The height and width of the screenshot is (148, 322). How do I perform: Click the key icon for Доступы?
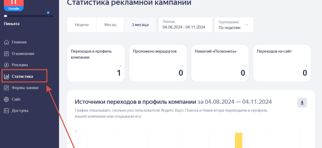6,111
